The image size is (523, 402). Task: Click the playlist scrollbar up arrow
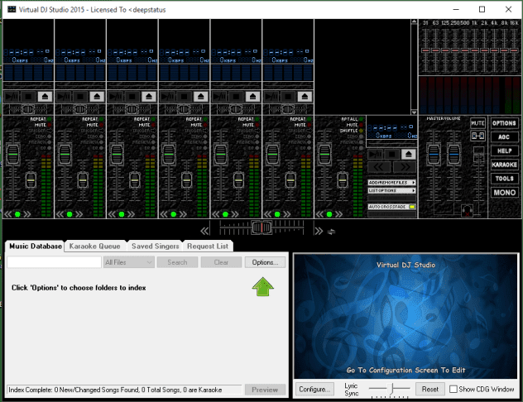(x=414, y=22)
